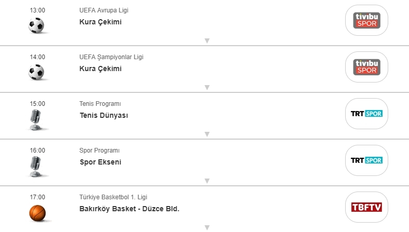
Task: Click the microphone icon for Tenis Dünyası
Action: tap(35, 120)
